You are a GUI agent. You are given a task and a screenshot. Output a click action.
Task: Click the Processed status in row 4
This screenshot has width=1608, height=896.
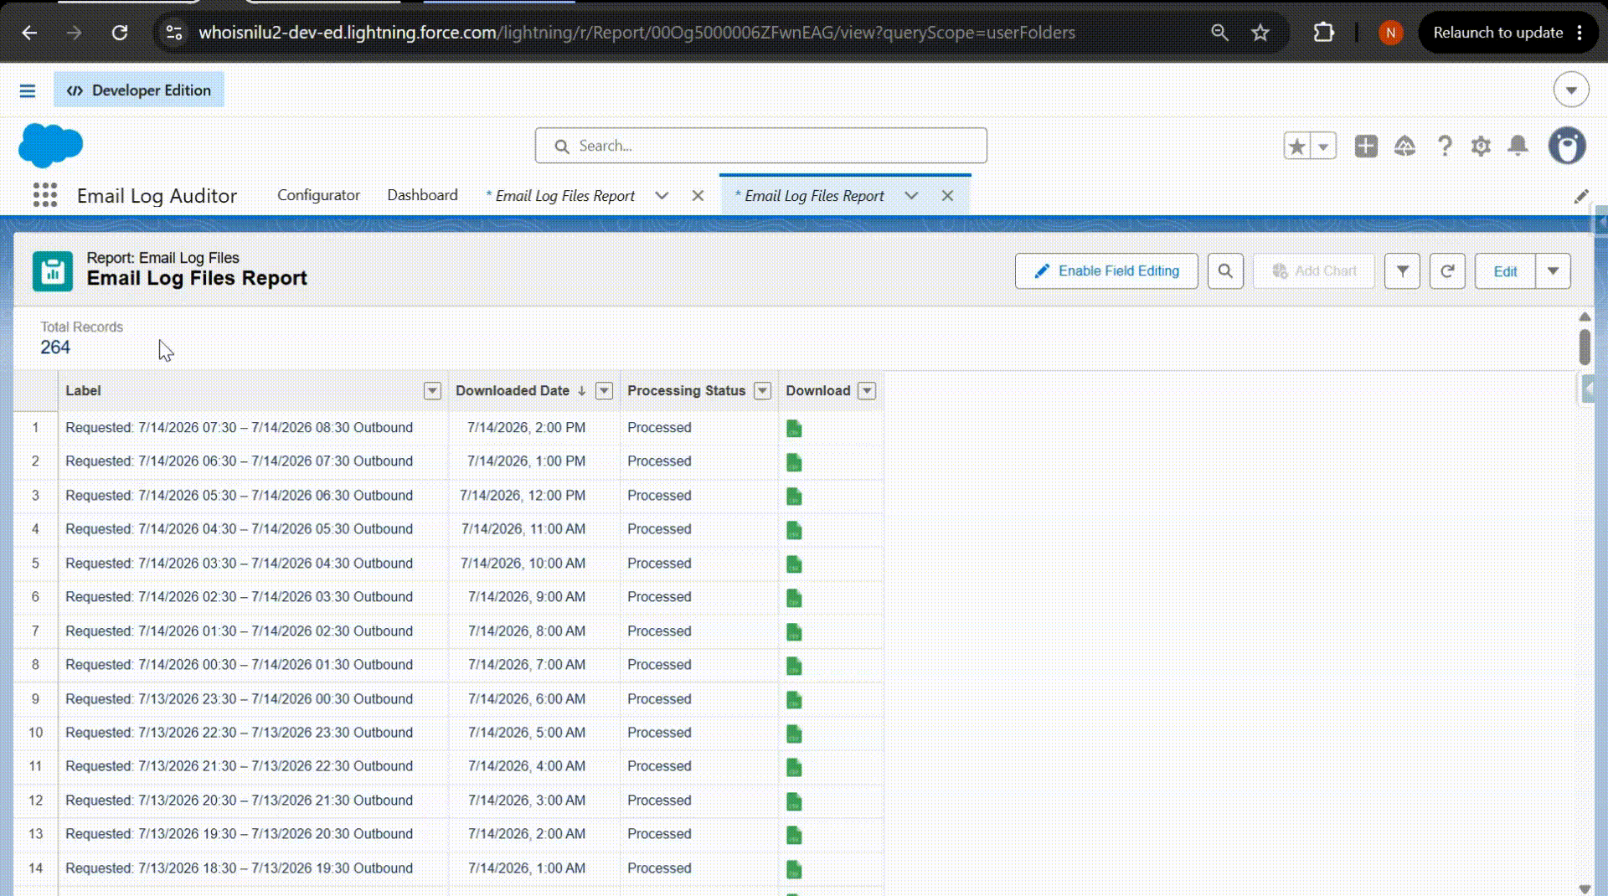659,529
